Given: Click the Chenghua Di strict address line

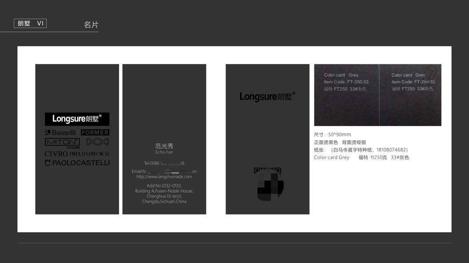Looking at the screenshot, I should pyautogui.click(x=164, y=196).
